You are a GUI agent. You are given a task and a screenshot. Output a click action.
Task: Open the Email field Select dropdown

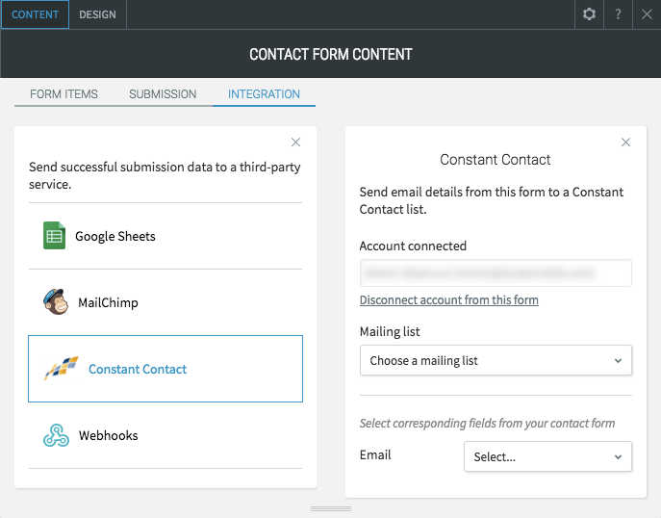(547, 456)
